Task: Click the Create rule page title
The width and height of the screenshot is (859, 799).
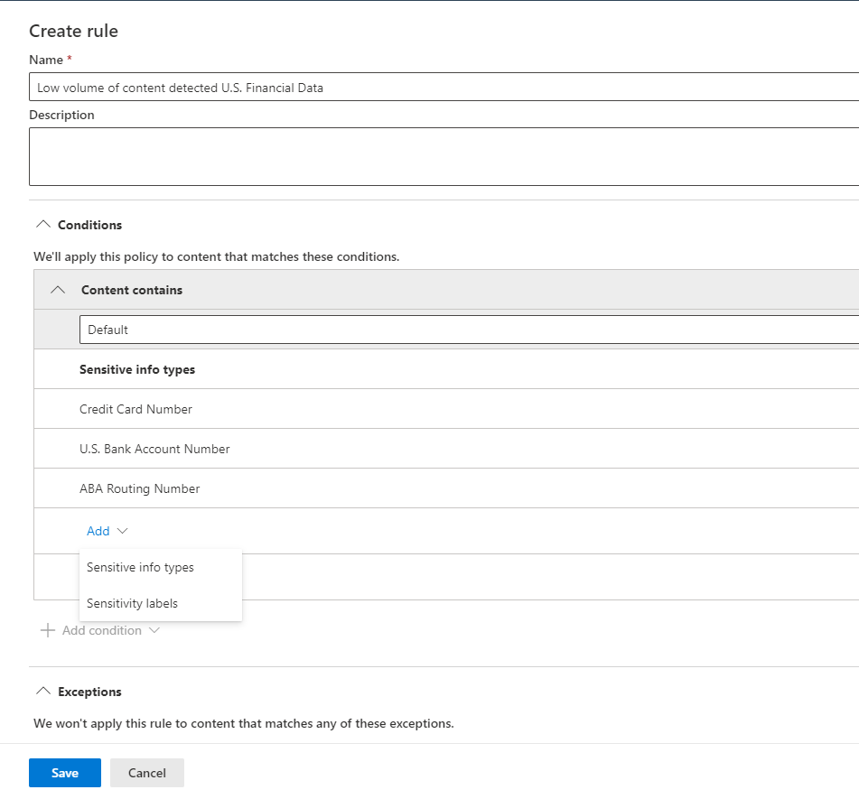Action: (x=73, y=31)
